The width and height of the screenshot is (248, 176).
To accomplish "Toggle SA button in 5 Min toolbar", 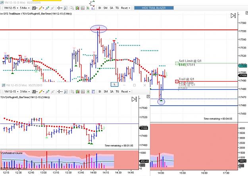I will (112, 8).
